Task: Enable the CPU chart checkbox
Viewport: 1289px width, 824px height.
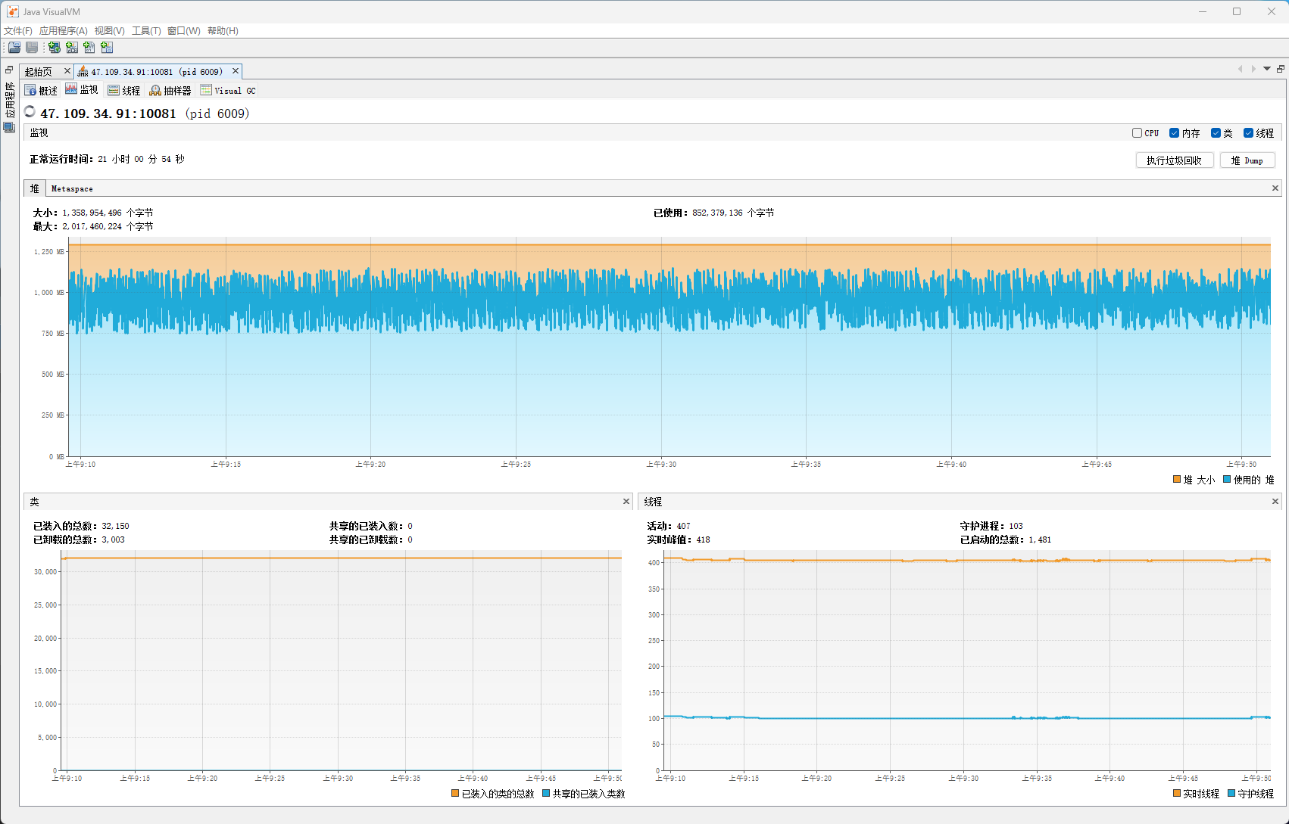Action: click(x=1137, y=133)
